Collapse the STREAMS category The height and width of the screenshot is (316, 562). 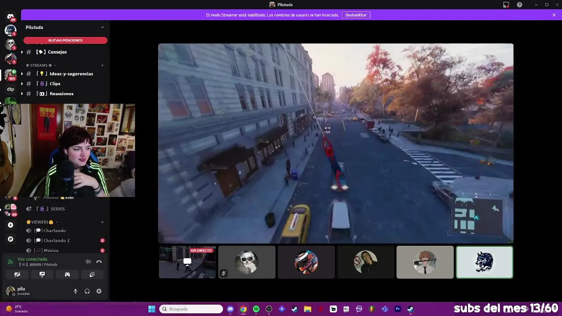pos(40,65)
